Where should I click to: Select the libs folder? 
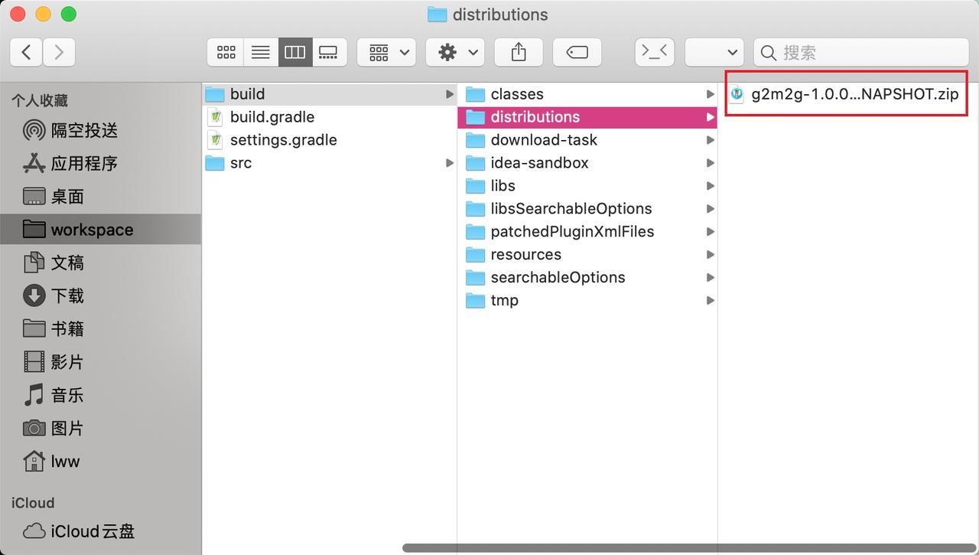503,186
